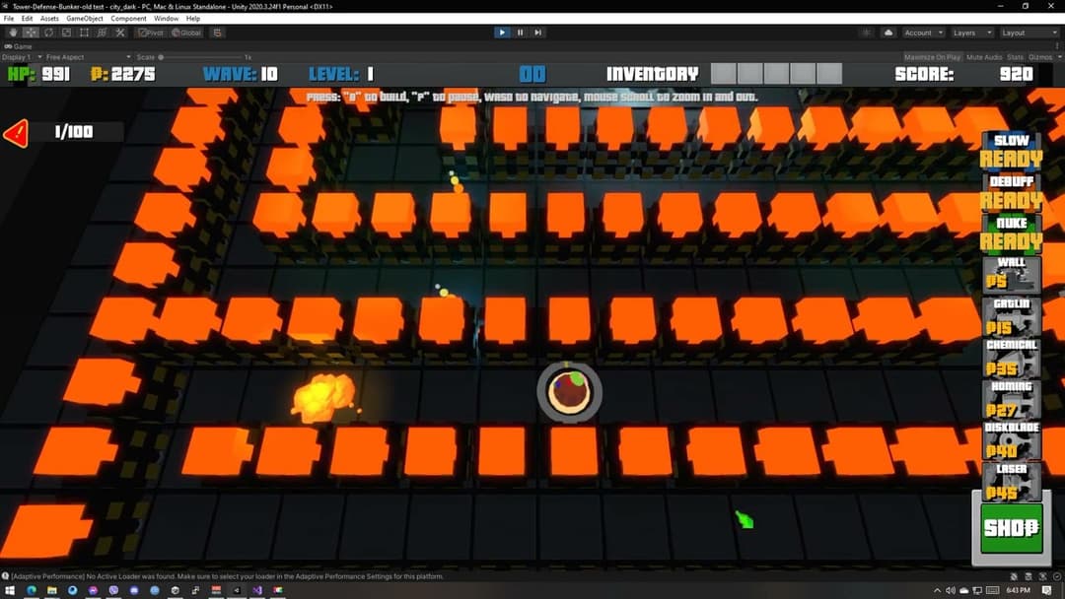Select the Rect Transform tool
The width and height of the screenshot is (1065, 599).
pyautogui.click(x=85, y=32)
